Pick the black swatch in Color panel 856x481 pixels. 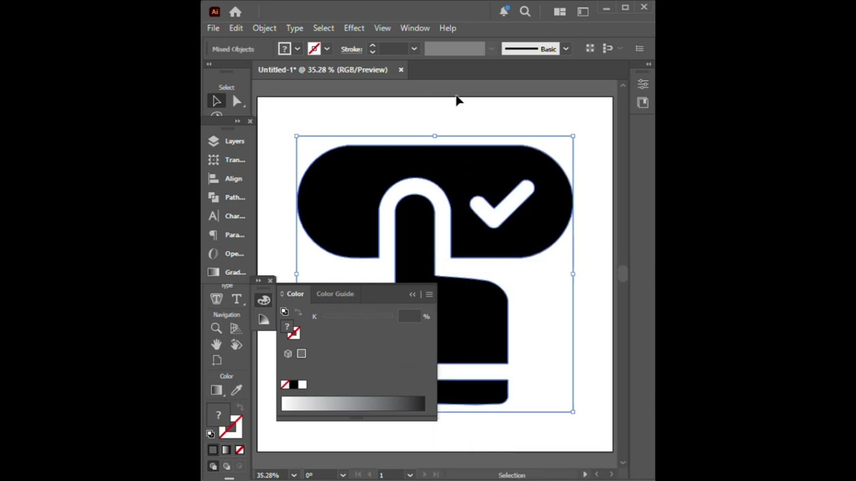(x=294, y=384)
